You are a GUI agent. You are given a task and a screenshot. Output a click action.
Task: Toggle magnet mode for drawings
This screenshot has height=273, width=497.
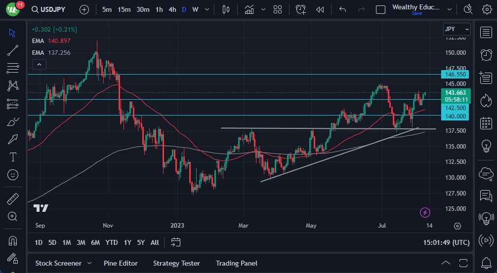point(13,241)
